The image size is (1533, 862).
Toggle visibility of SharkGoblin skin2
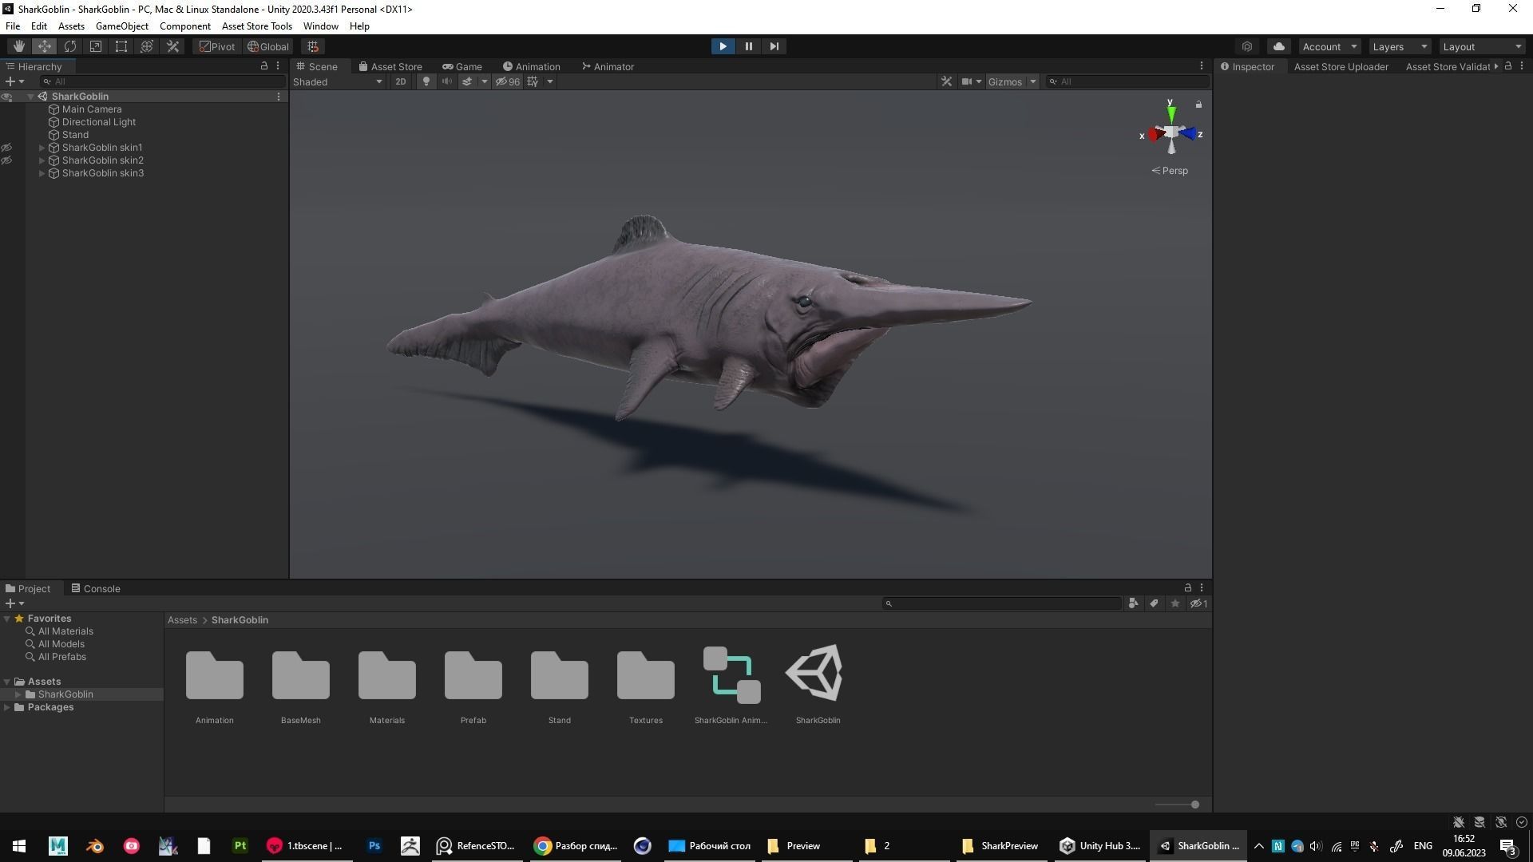point(6,160)
